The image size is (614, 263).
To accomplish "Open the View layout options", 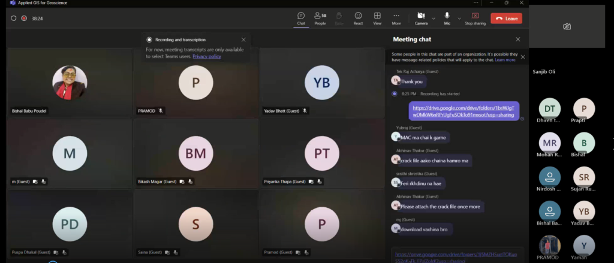I will (377, 18).
